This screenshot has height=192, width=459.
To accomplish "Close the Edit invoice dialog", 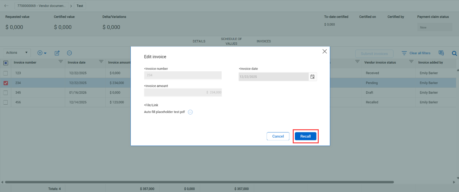I will pos(325,51).
